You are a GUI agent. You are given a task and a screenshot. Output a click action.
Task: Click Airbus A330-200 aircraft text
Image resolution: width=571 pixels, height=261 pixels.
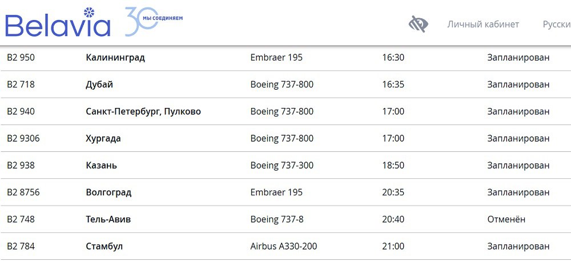(283, 247)
